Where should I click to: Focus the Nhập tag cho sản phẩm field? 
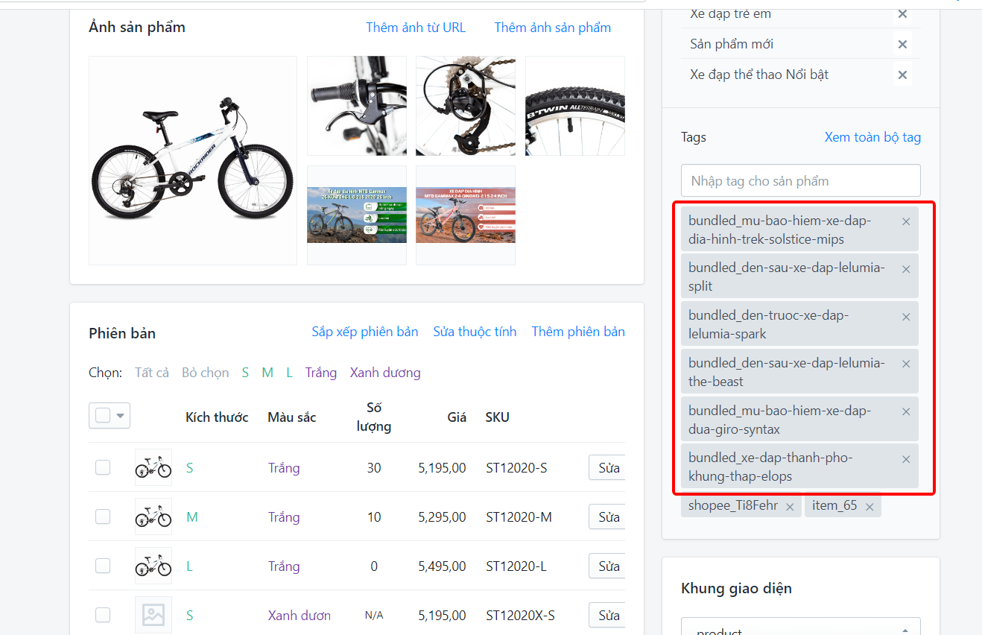click(801, 180)
